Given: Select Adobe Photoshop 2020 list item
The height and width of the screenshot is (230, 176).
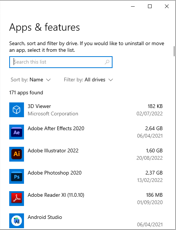Looking at the screenshot, I should (x=86, y=176).
